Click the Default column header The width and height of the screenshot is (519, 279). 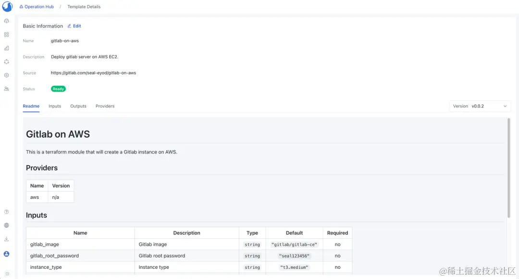point(294,233)
